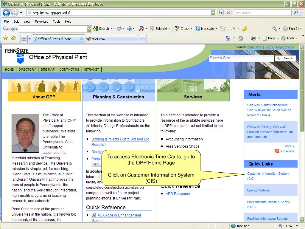
Task: Open the Energy Website quick link
Action: pyautogui.click(x=258, y=190)
